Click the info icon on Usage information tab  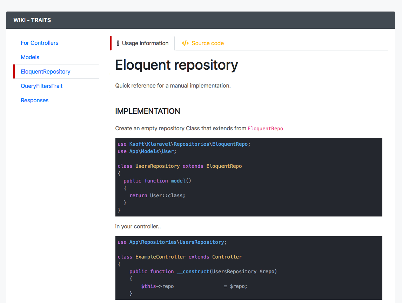pos(118,43)
